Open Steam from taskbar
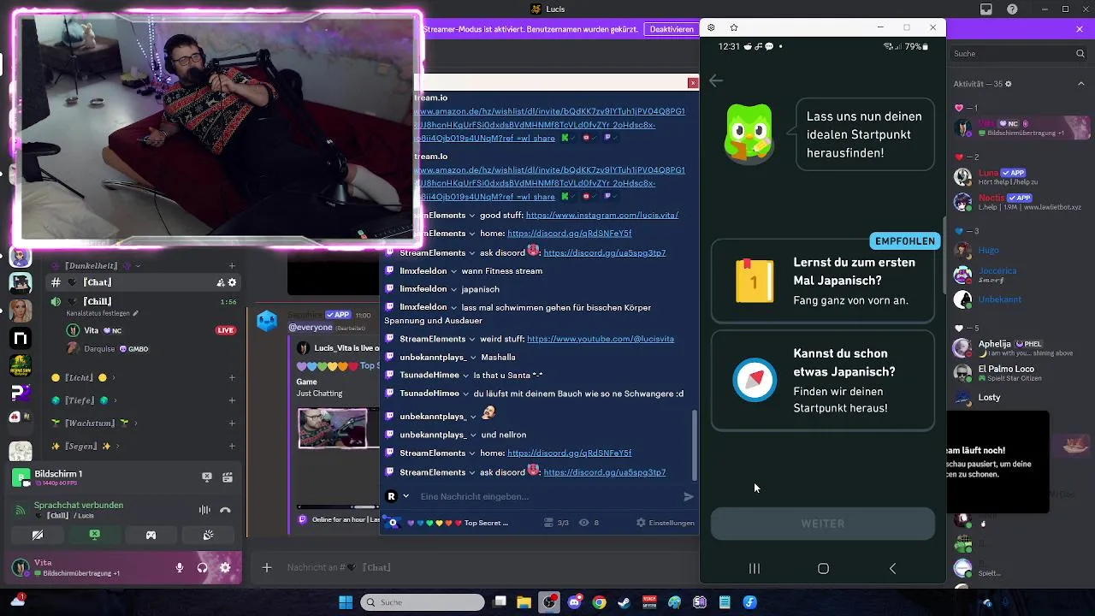This screenshot has height=616, width=1095. pos(624,602)
